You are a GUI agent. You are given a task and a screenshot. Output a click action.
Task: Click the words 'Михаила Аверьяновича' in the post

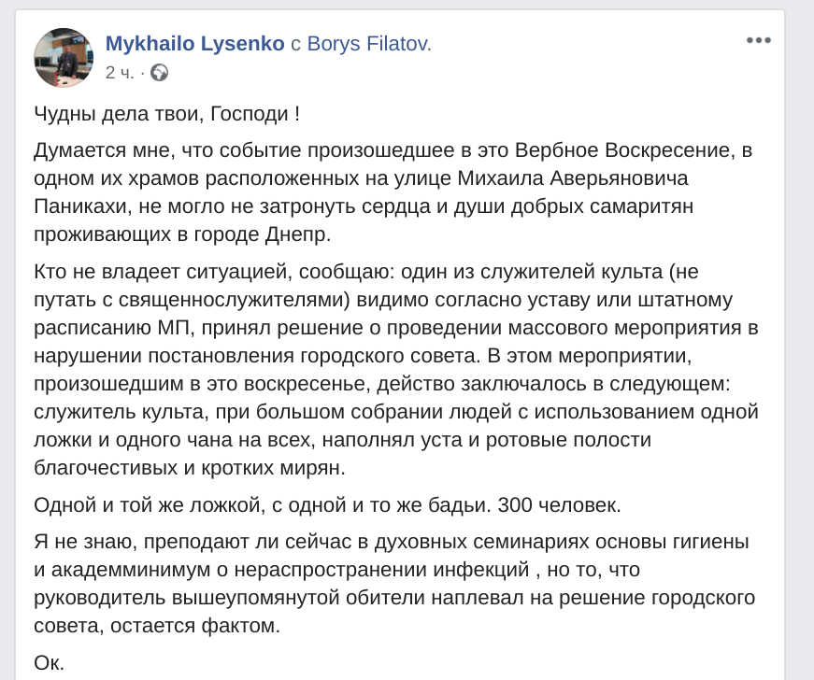pos(573,177)
